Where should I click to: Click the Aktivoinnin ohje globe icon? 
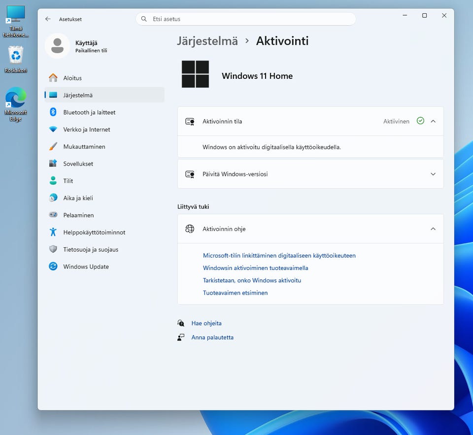coord(190,229)
